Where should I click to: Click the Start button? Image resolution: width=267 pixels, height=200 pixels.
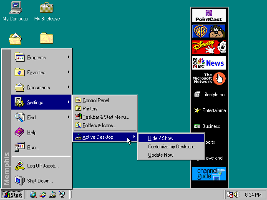click(12, 195)
